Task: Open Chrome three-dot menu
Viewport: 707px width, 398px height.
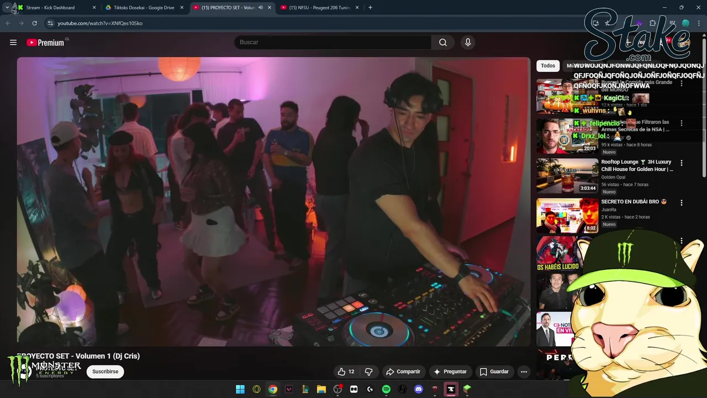Action: [699, 23]
